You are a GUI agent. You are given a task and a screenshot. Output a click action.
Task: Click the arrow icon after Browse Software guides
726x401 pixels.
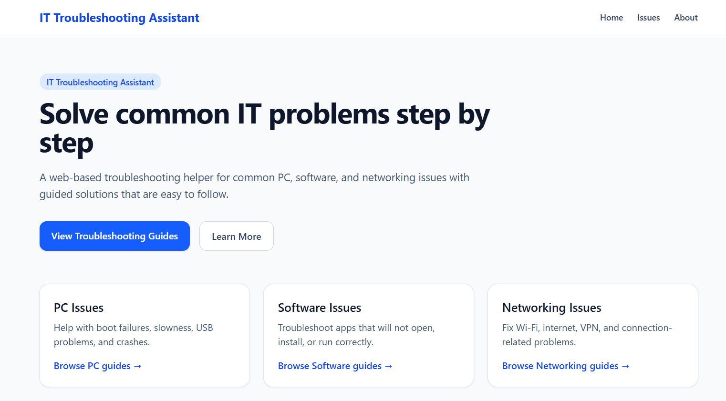point(388,366)
